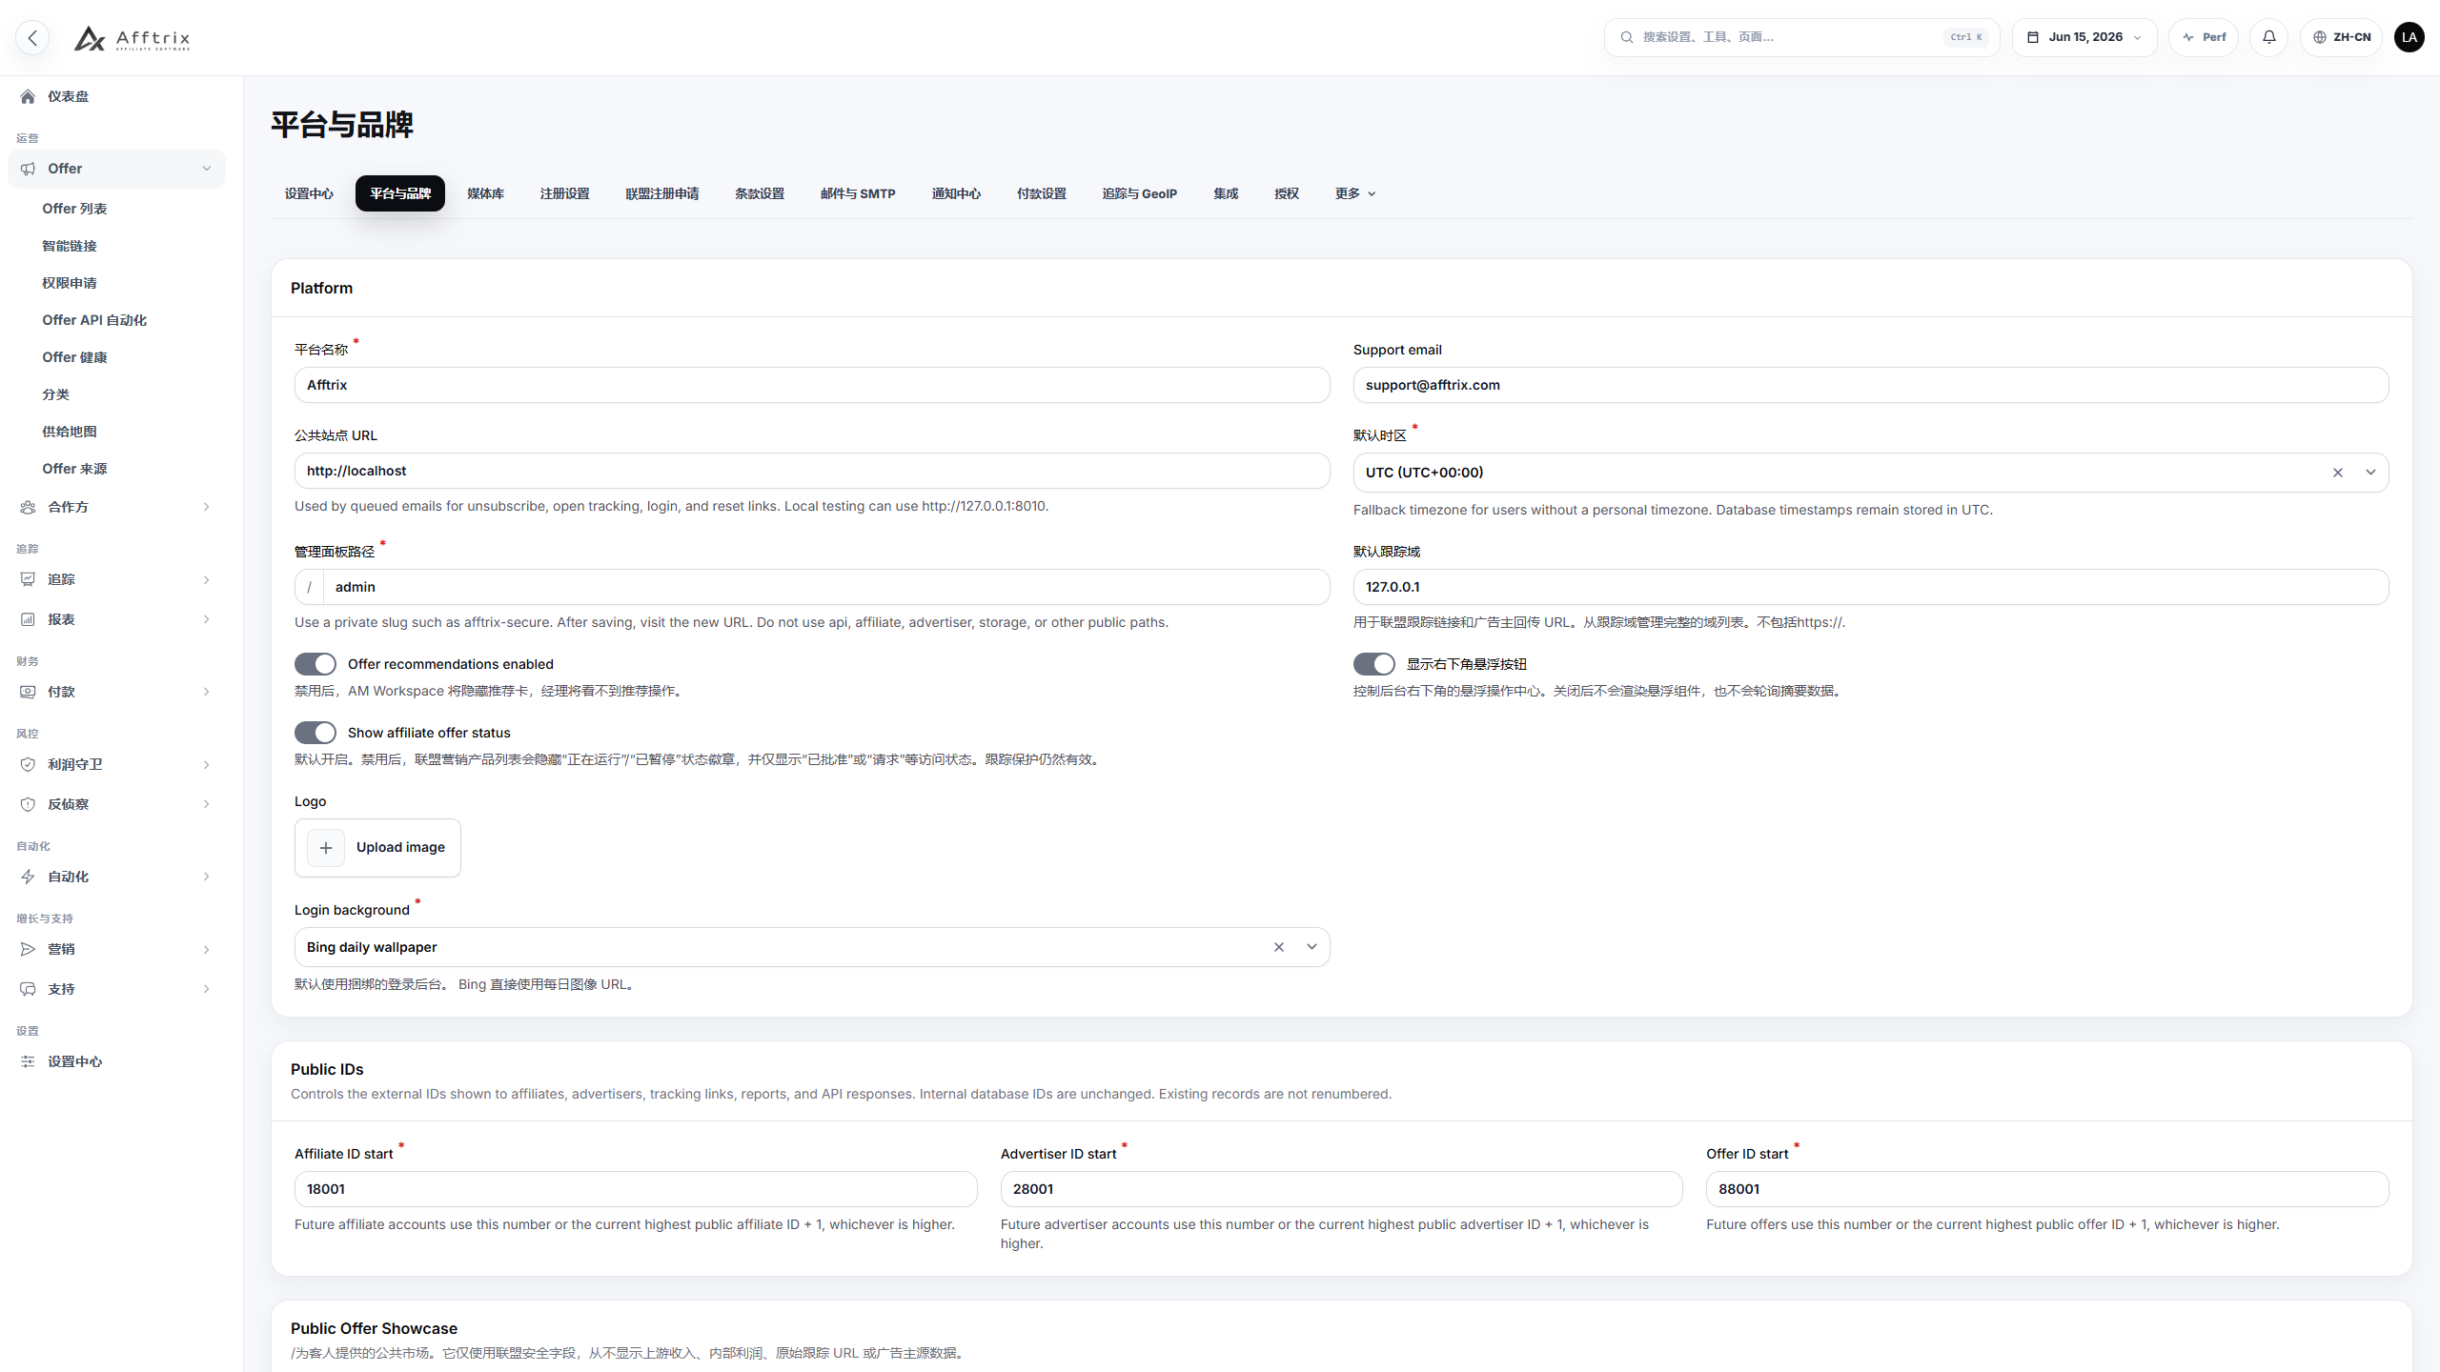Click the Offer megaphone icon

(x=28, y=169)
